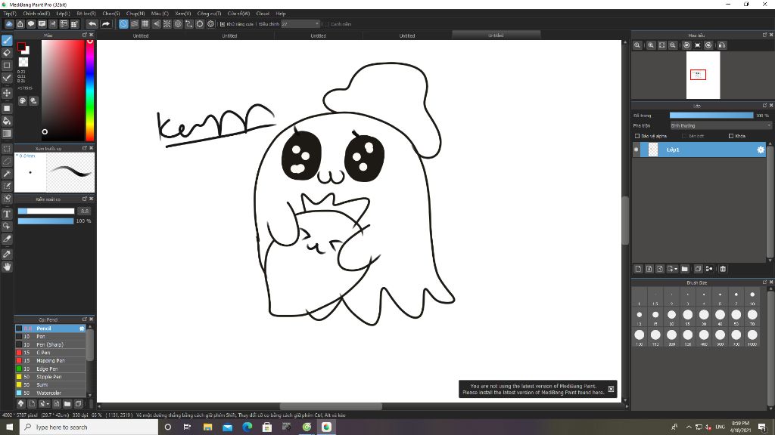Delete the layer with the trash icon
775x435 pixels.
click(723, 269)
